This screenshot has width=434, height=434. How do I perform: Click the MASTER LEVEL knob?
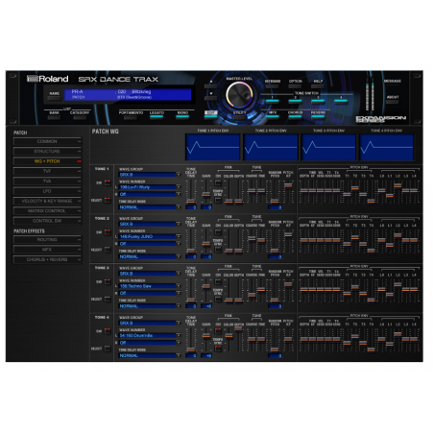coord(239,95)
